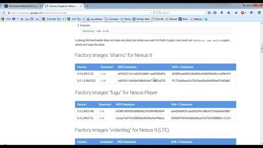Click the Pick Me toolbar button
This screenshot has height=148, width=263.
[x=158, y=19]
